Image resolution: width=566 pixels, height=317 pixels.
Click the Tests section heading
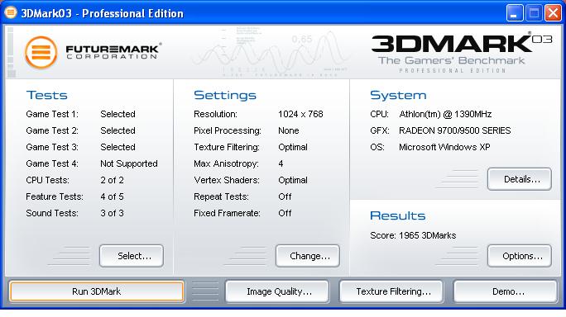click(47, 95)
